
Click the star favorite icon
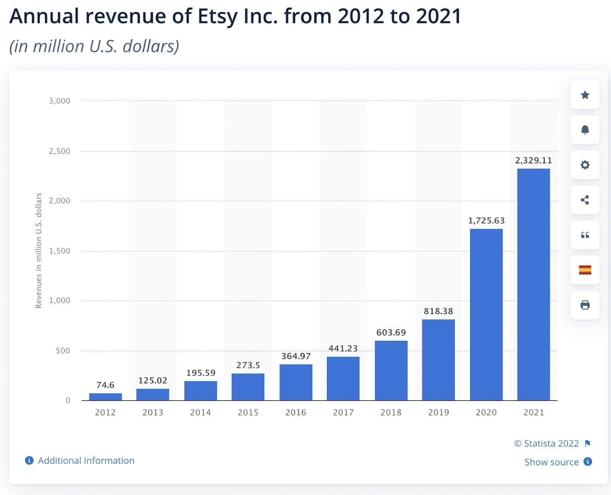point(585,95)
